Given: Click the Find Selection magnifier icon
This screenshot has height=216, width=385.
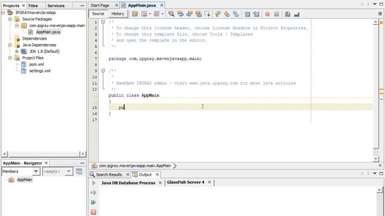Looking at the screenshot, I should (171, 14).
